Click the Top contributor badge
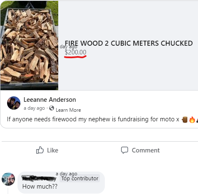This screenshot has height=194, width=198. (80, 178)
